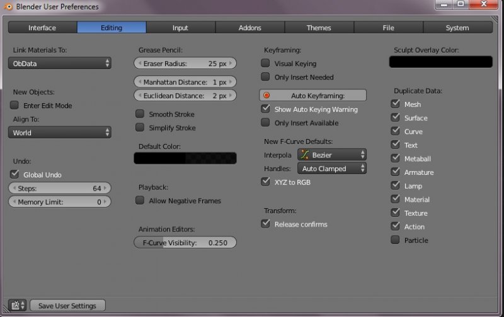The height and width of the screenshot is (317, 504).
Task: Click the Eraser Radius value field
Action: point(185,63)
